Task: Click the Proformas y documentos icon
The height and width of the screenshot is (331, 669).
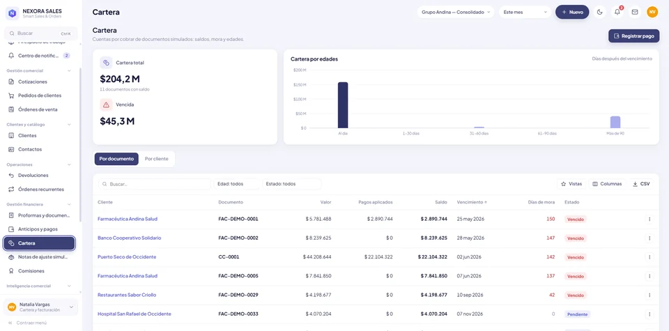Action: (12, 215)
